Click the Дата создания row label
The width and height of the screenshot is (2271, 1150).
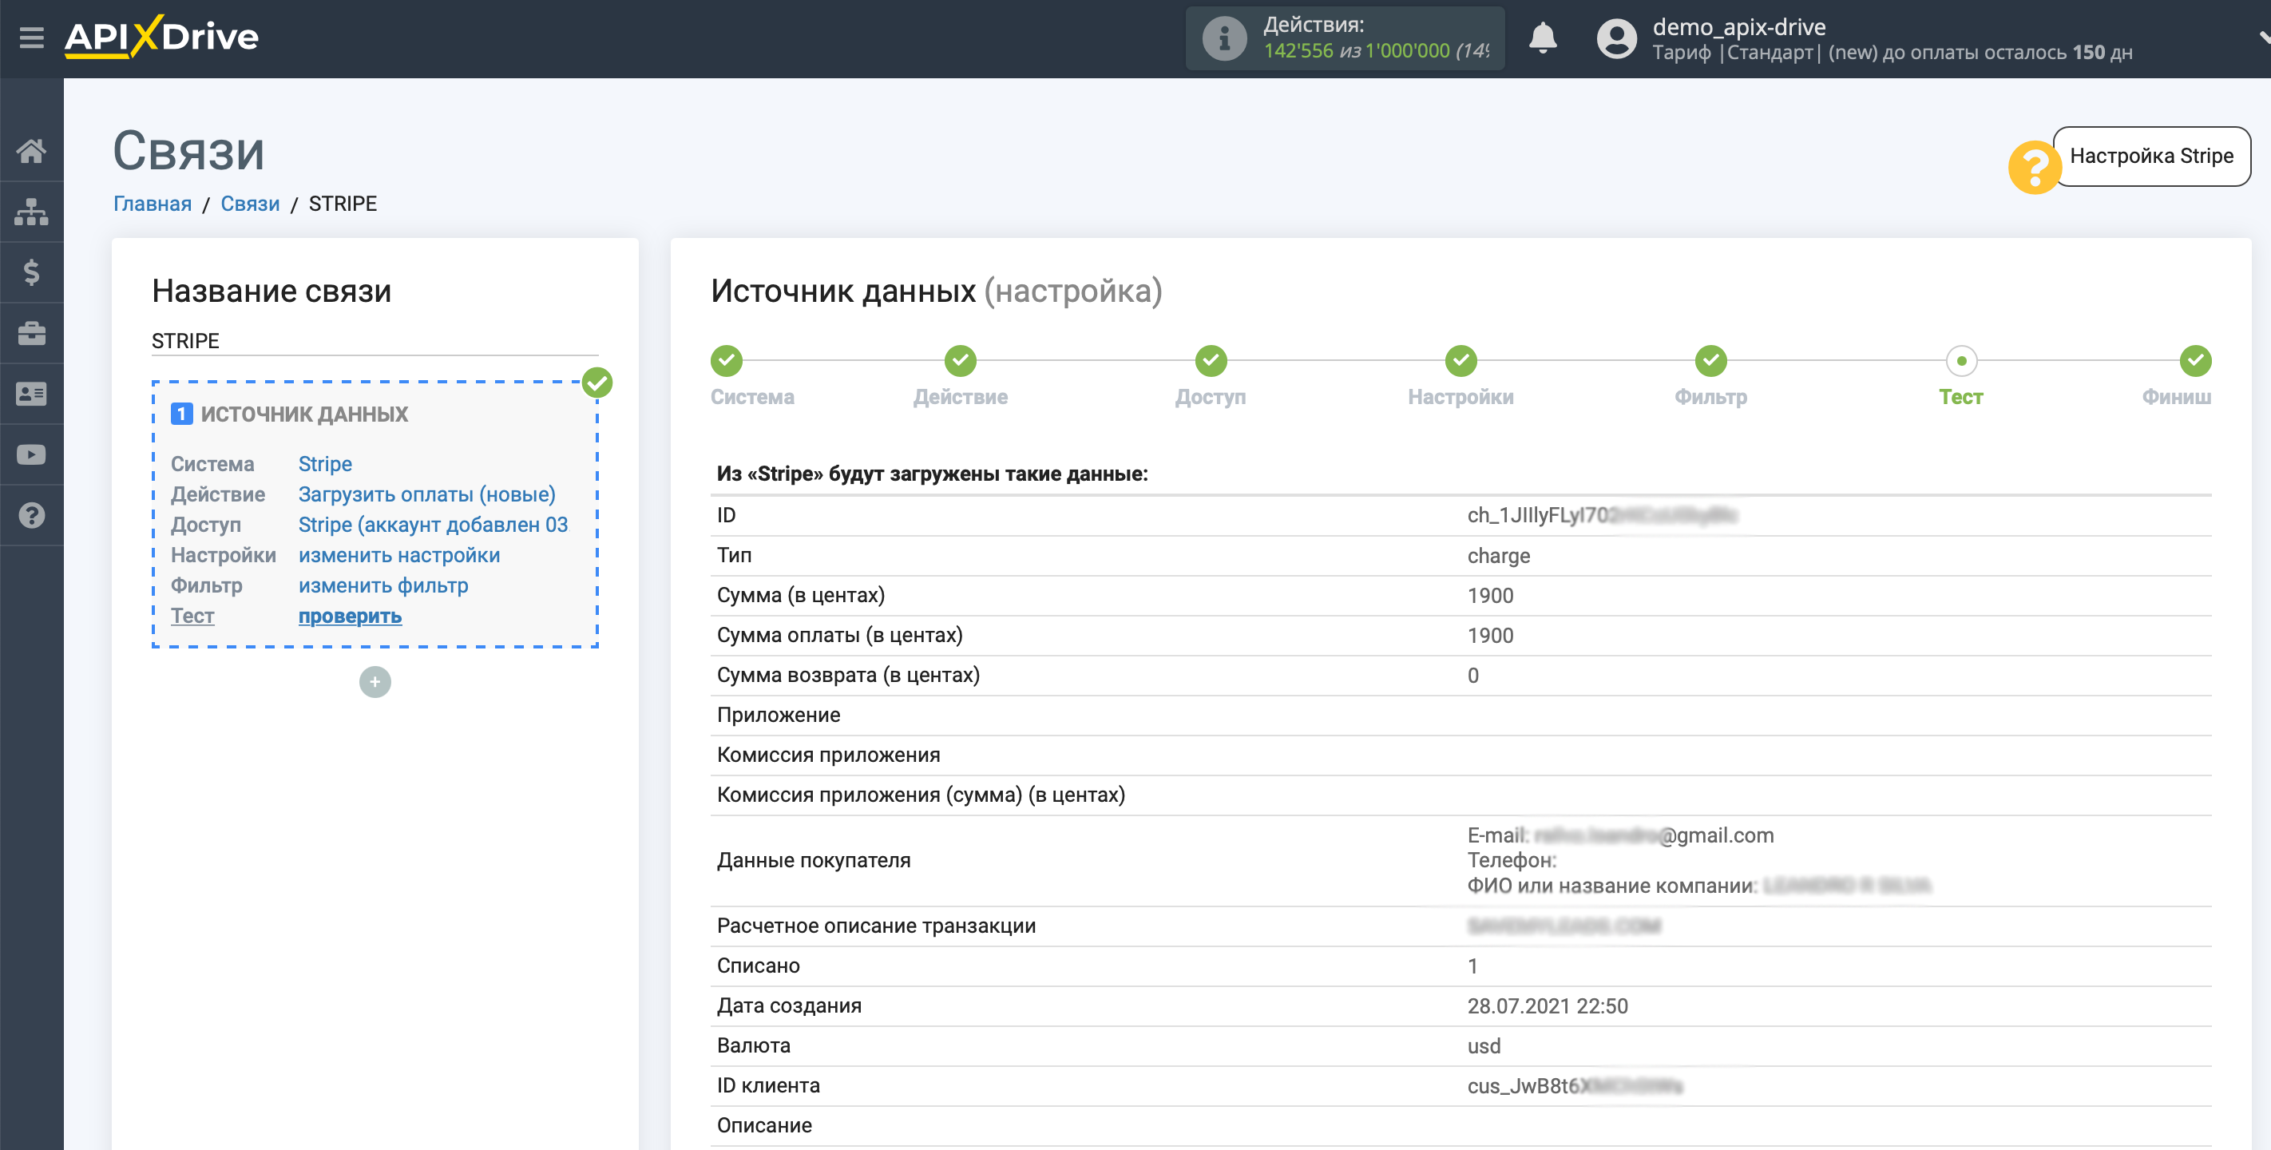tap(789, 1006)
